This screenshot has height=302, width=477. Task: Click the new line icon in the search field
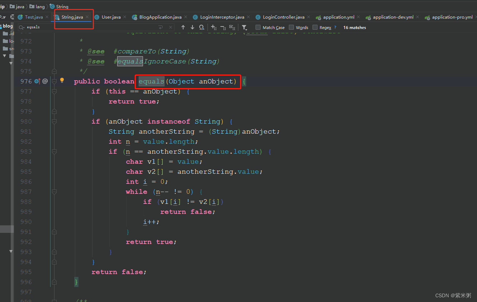tap(161, 27)
